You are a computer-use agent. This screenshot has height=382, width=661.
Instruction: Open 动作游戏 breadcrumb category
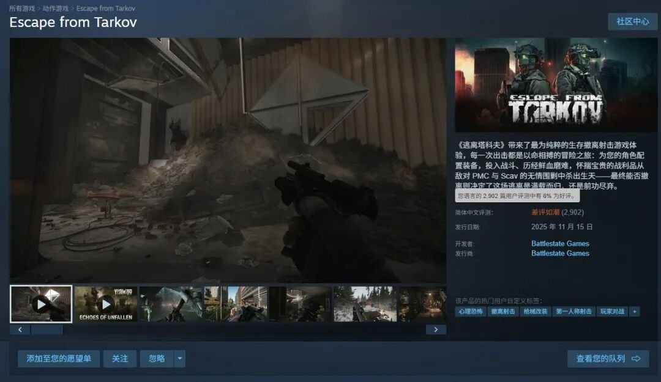click(x=55, y=9)
